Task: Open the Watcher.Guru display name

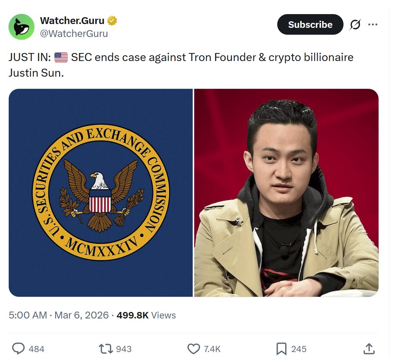Action: pos(72,21)
